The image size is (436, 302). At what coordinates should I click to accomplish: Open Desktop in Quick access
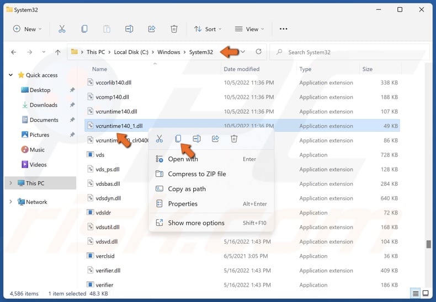(40, 90)
